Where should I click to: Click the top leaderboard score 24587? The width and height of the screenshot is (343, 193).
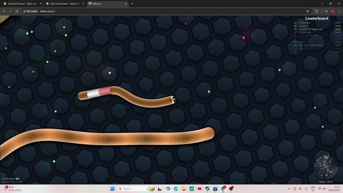coord(338,23)
